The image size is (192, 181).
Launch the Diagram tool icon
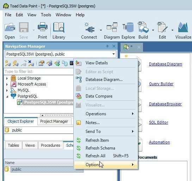click(112, 27)
